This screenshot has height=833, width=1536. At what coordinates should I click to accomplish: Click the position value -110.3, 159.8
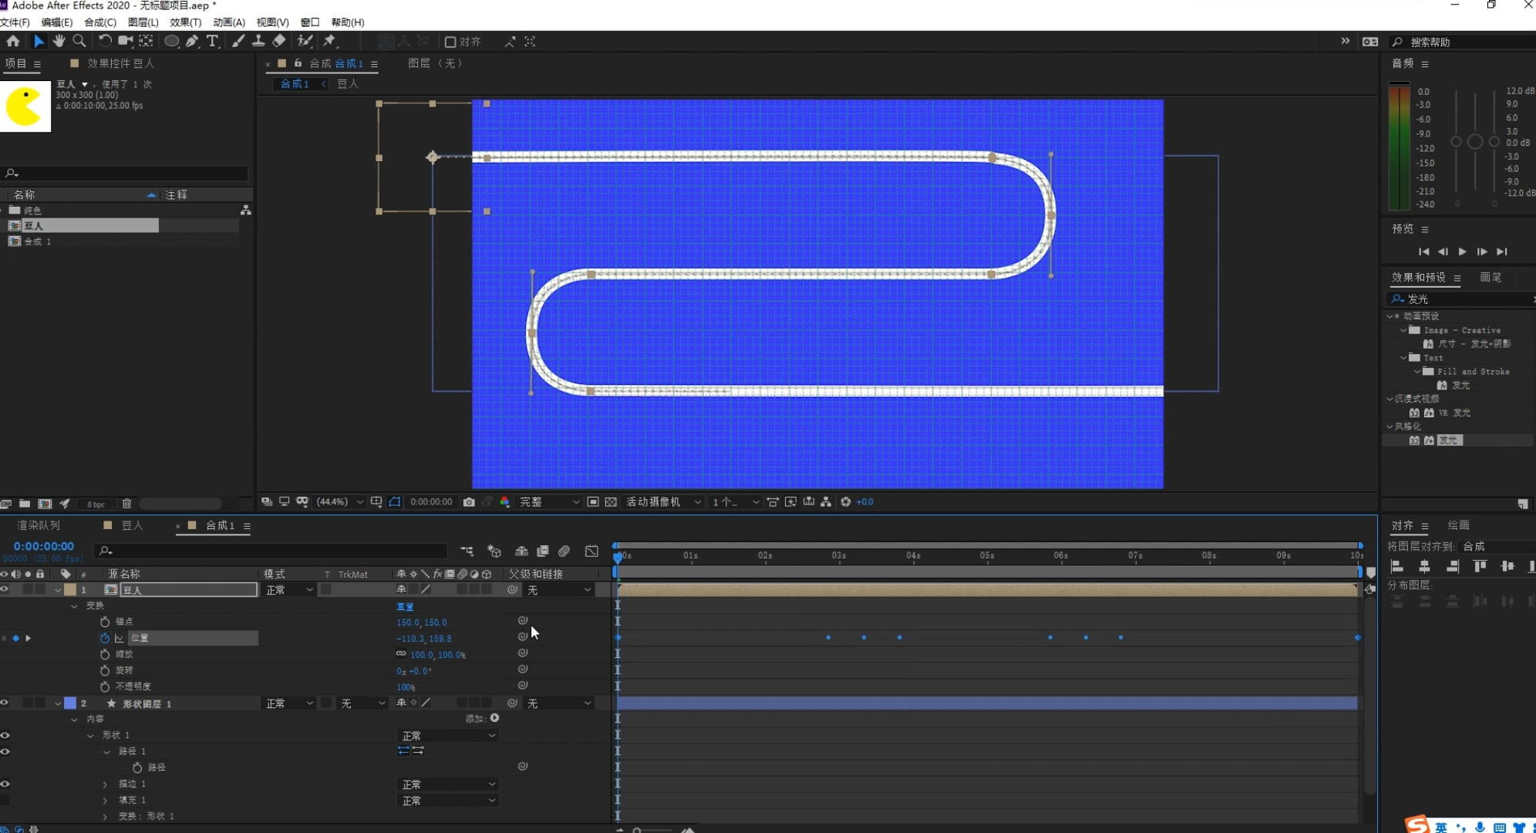(x=424, y=639)
